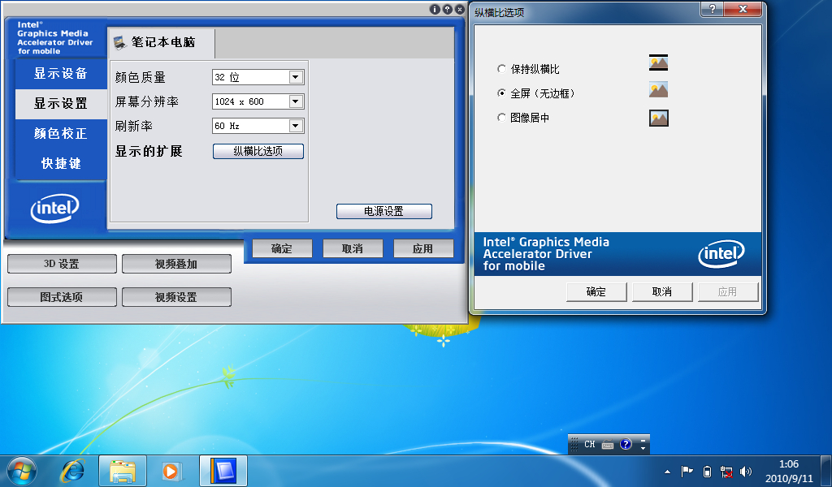Click 确定 in Intel driver main window
This screenshot has width=832, height=487.
(282, 248)
